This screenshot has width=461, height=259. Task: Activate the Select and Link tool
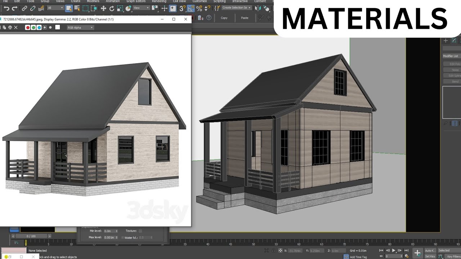(x=24, y=8)
